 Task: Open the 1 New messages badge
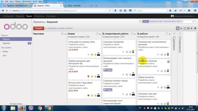(108, 70)
